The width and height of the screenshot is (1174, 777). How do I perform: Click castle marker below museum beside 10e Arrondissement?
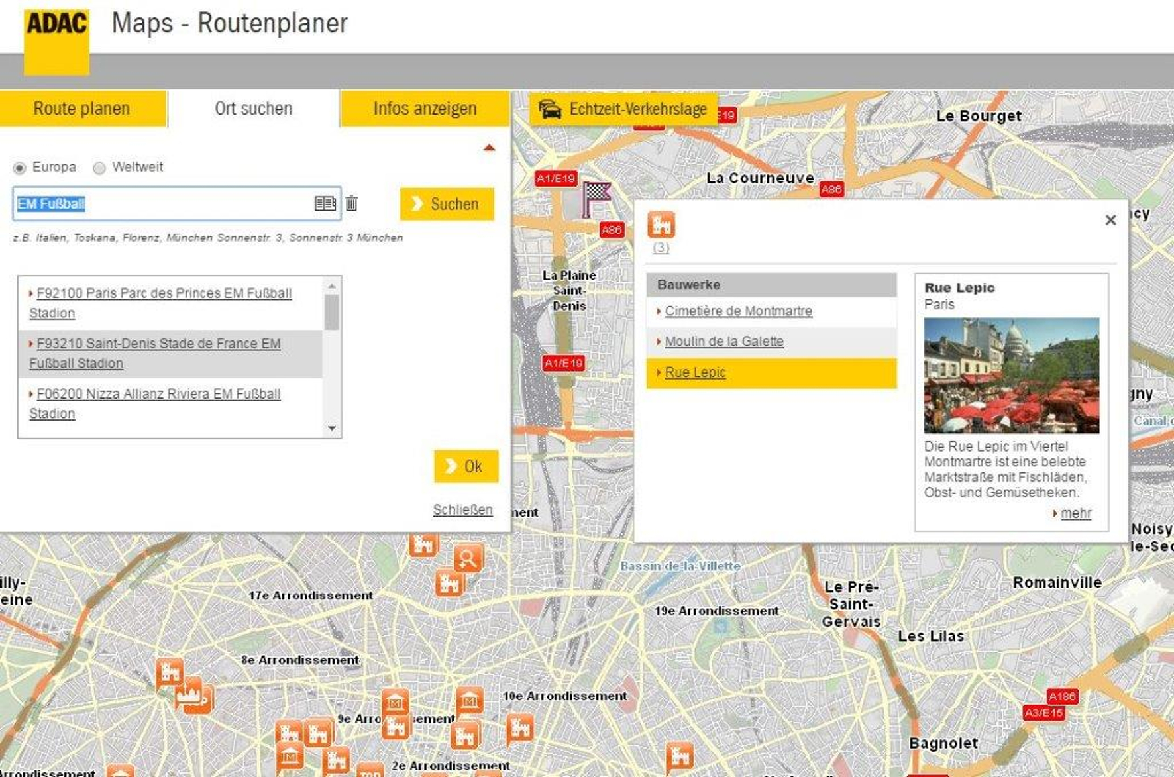pyautogui.click(x=465, y=735)
